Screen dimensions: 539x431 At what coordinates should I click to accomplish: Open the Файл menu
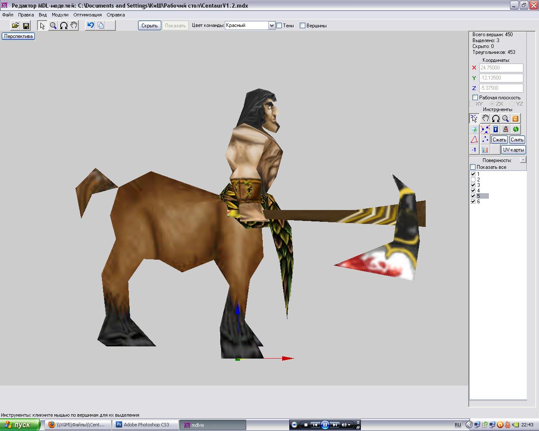tap(8, 14)
